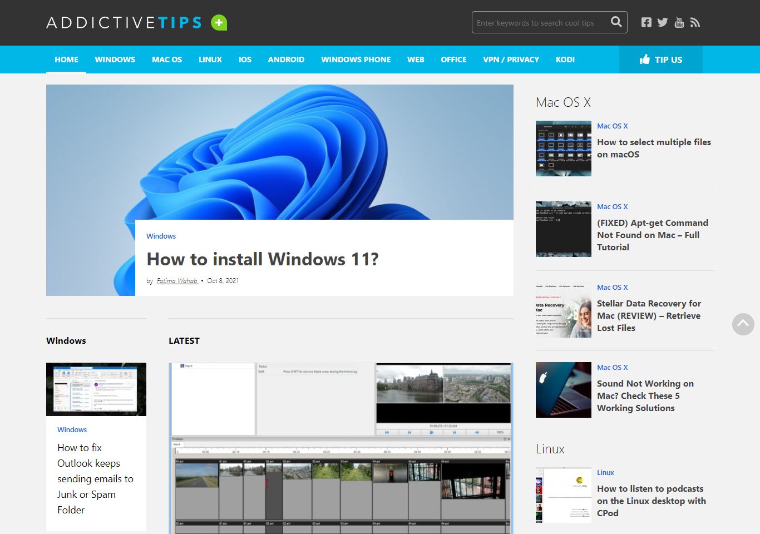Click the Oct 8, 2021 date text

tap(223, 281)
